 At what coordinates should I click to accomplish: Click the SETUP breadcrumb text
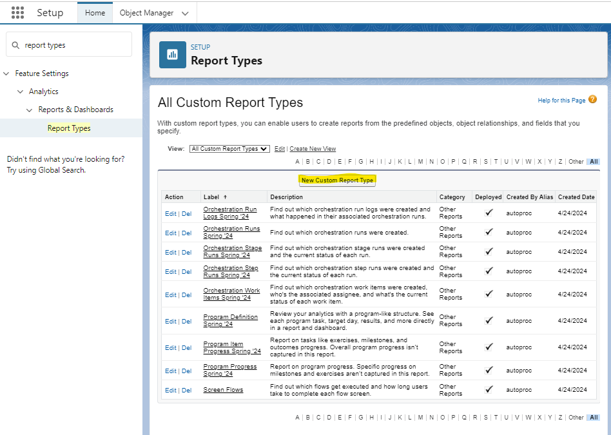[x=200, y=47]
